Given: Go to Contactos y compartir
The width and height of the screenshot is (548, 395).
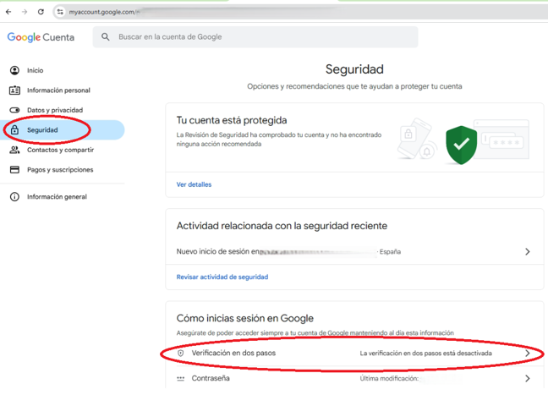Looking at the screenshot, I should point(59,150).
